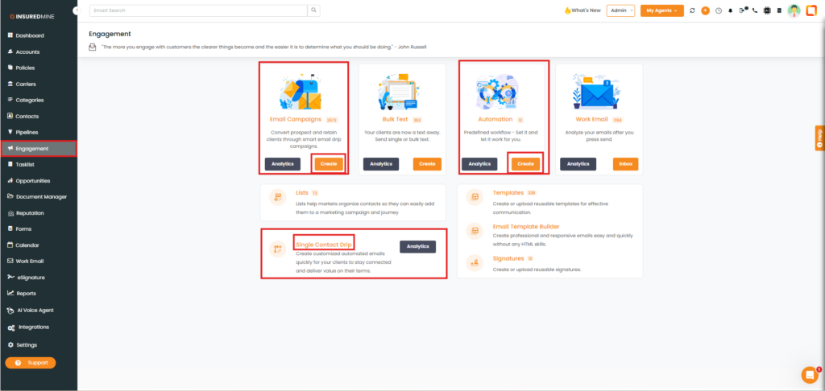Open Pipelines from the sidebar
This screenshot has height=391, width=825.
coord(27,132)
